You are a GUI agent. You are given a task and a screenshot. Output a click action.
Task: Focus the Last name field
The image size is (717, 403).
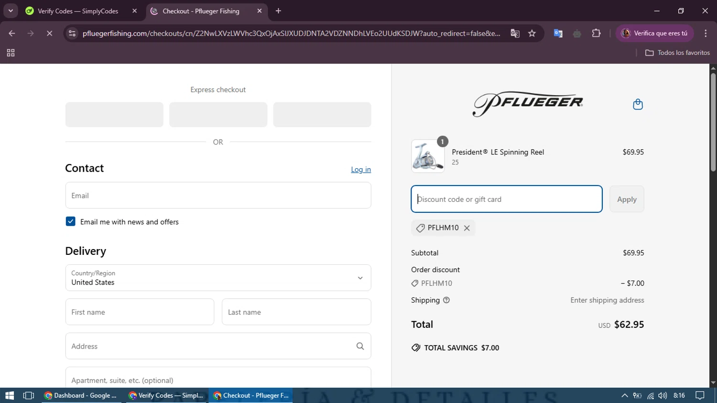[x=296, y=312]
